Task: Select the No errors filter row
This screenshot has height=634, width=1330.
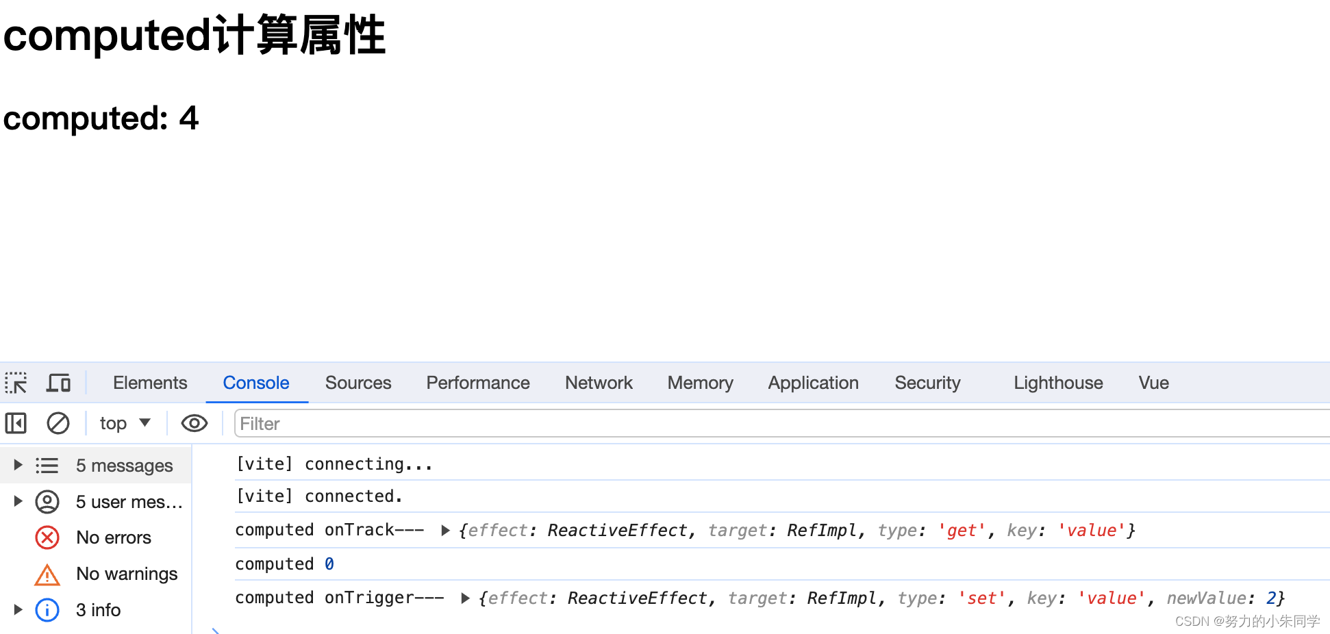Action: pyautogui.click(x=96, y=537)
